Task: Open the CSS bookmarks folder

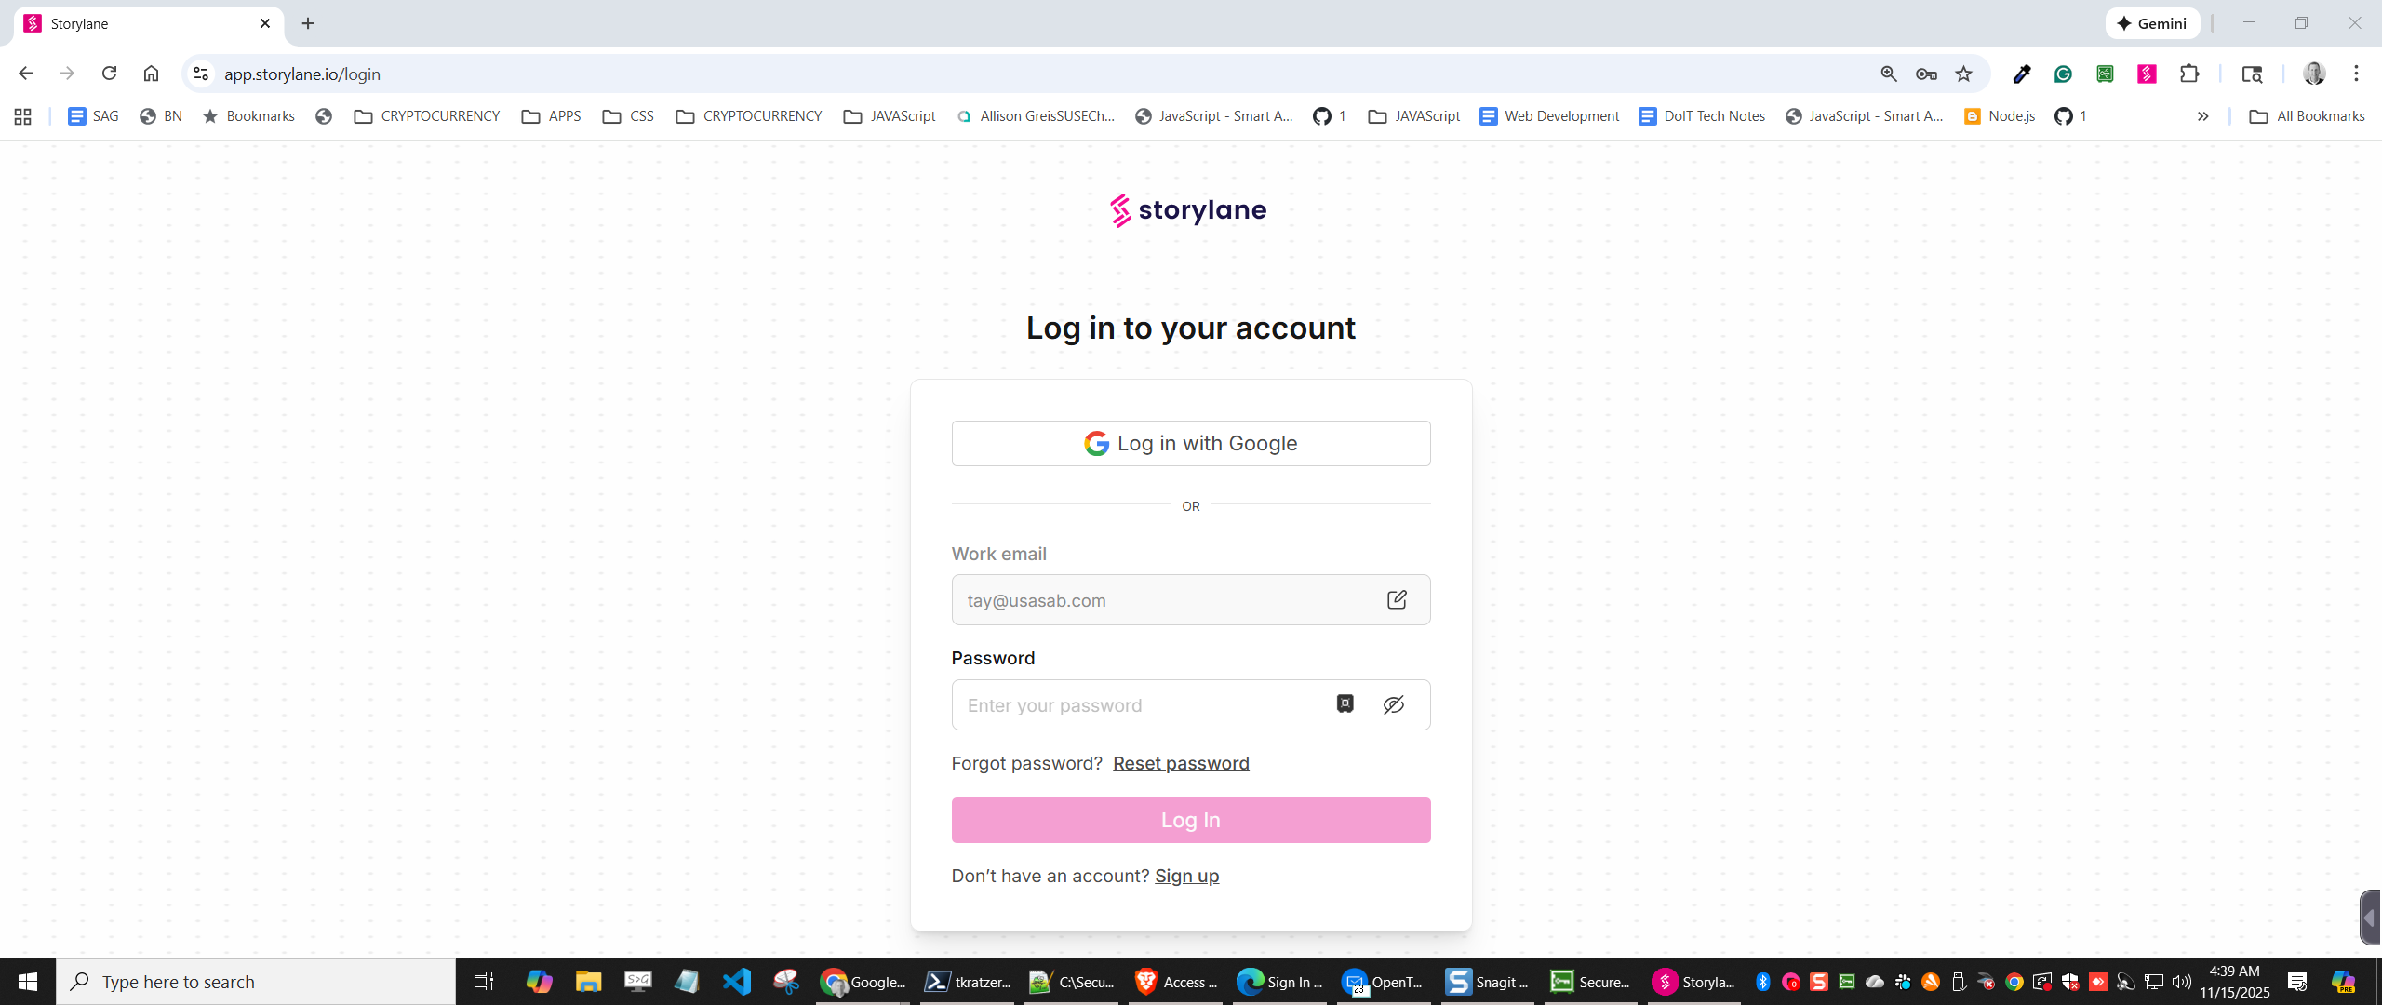Action: [x=628, y=116]
